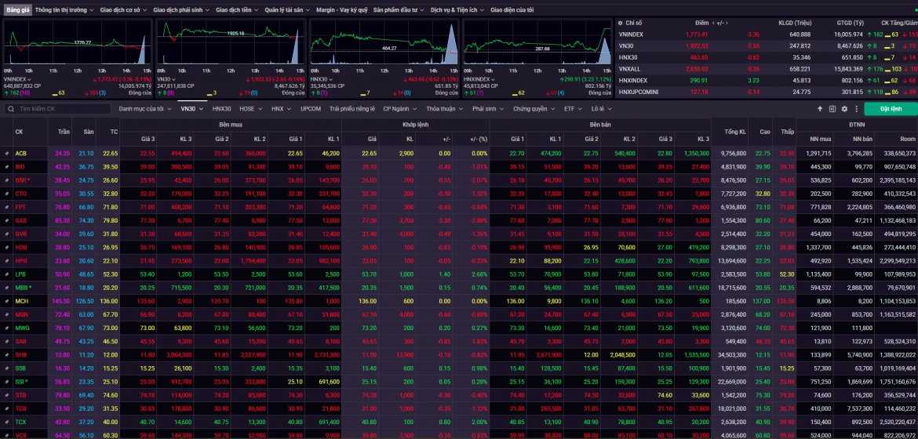
Task: Open the ETF tab
Action: coord(574,109)
